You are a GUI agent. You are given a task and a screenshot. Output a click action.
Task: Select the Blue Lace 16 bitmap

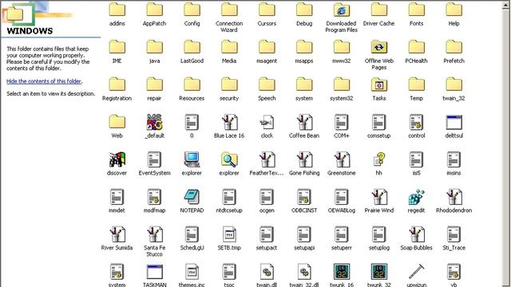point(229,122)
